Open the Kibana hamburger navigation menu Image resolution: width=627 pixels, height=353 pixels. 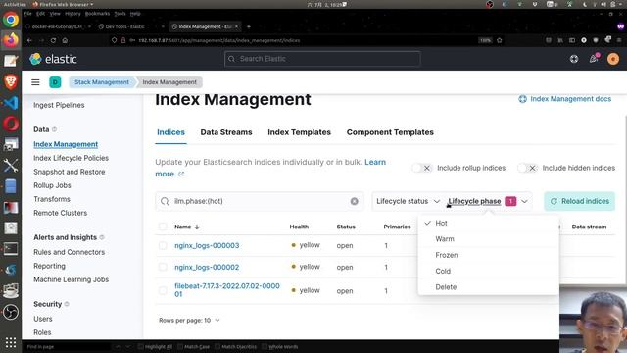35,82
